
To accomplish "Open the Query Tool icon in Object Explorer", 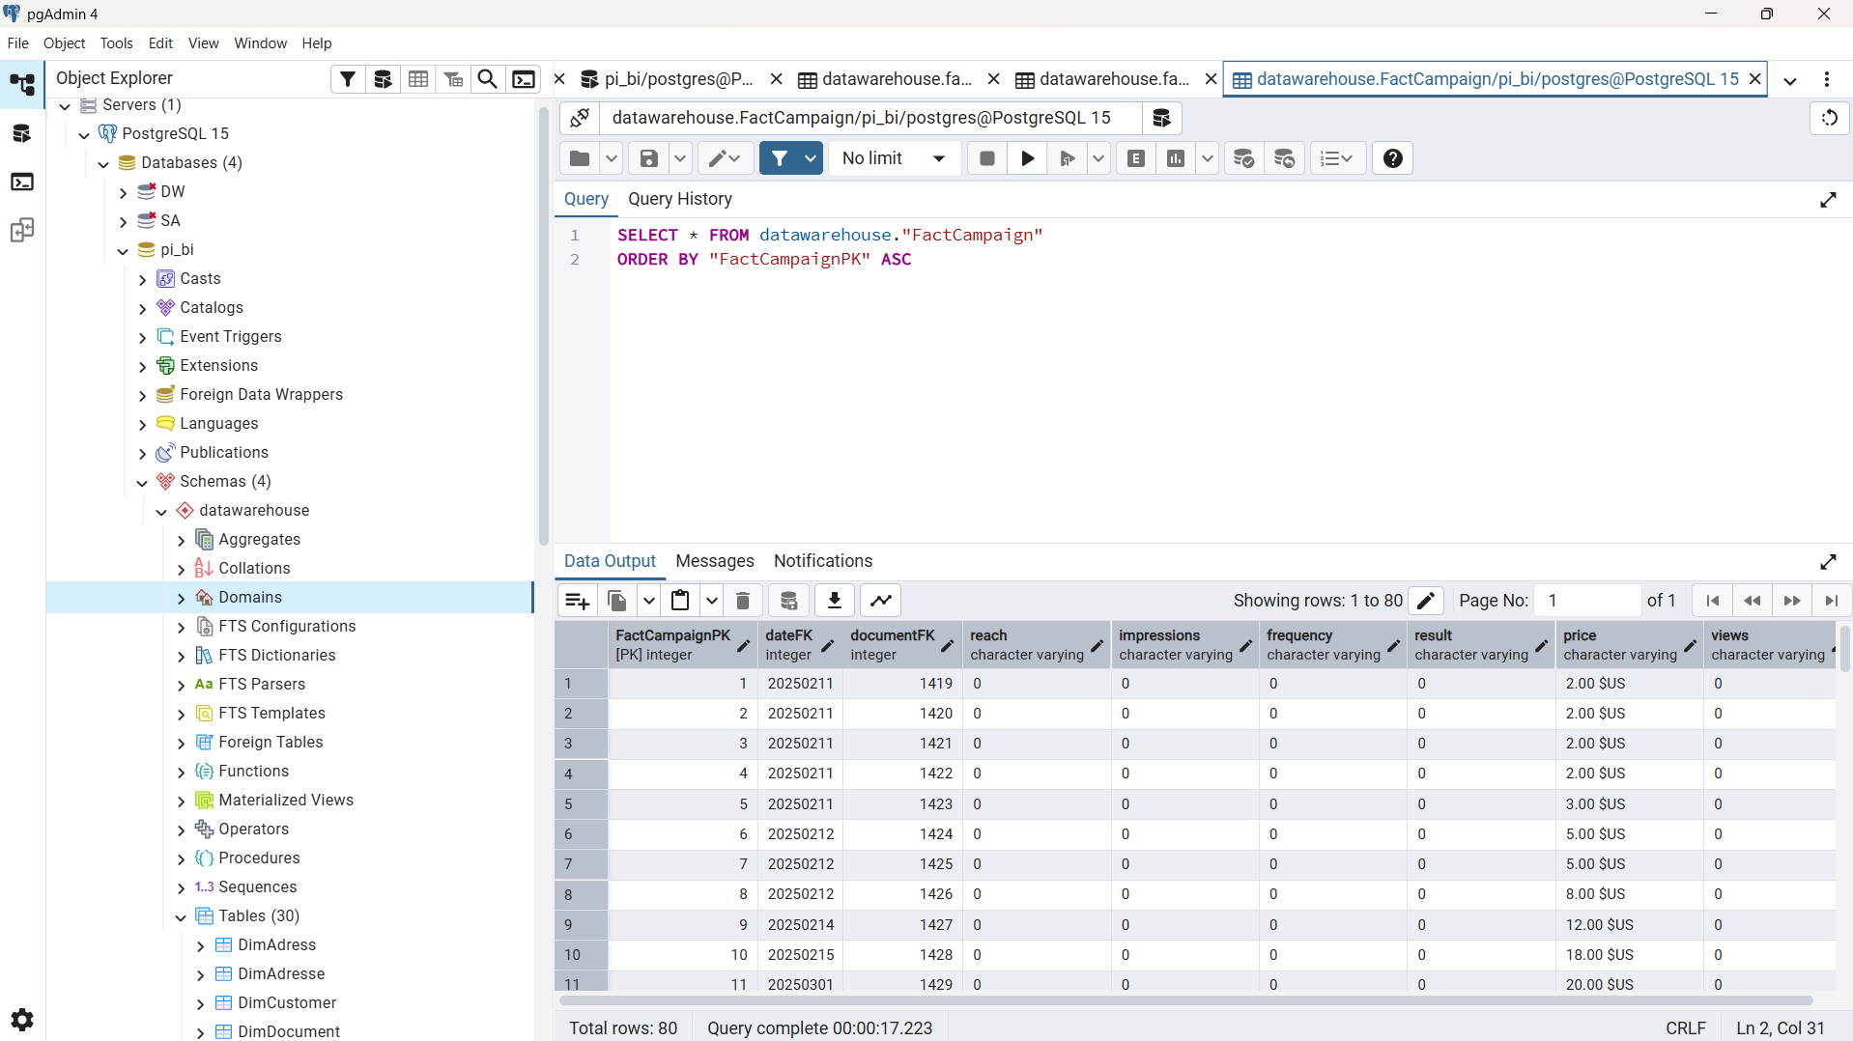I will (x=383, y=79).
